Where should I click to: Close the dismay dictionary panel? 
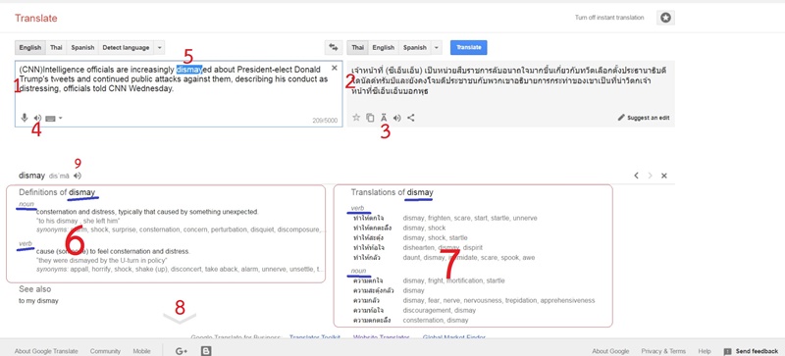[x=664, y=176]
